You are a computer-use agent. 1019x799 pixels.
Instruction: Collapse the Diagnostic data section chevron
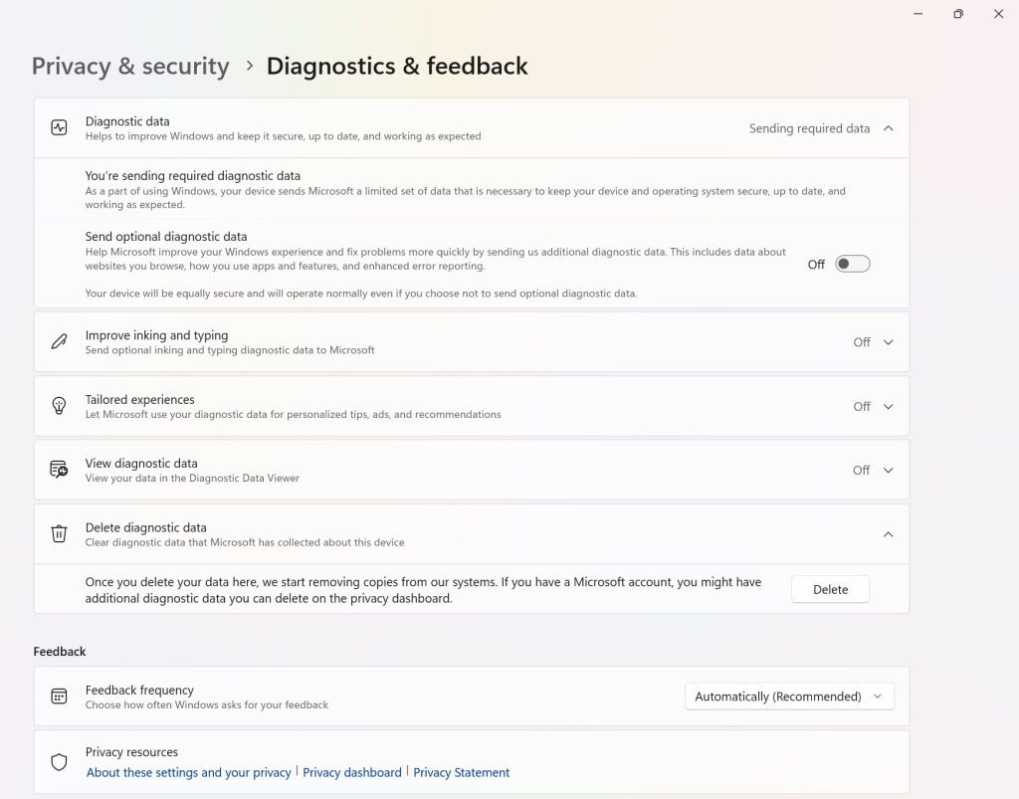(889, 128)
